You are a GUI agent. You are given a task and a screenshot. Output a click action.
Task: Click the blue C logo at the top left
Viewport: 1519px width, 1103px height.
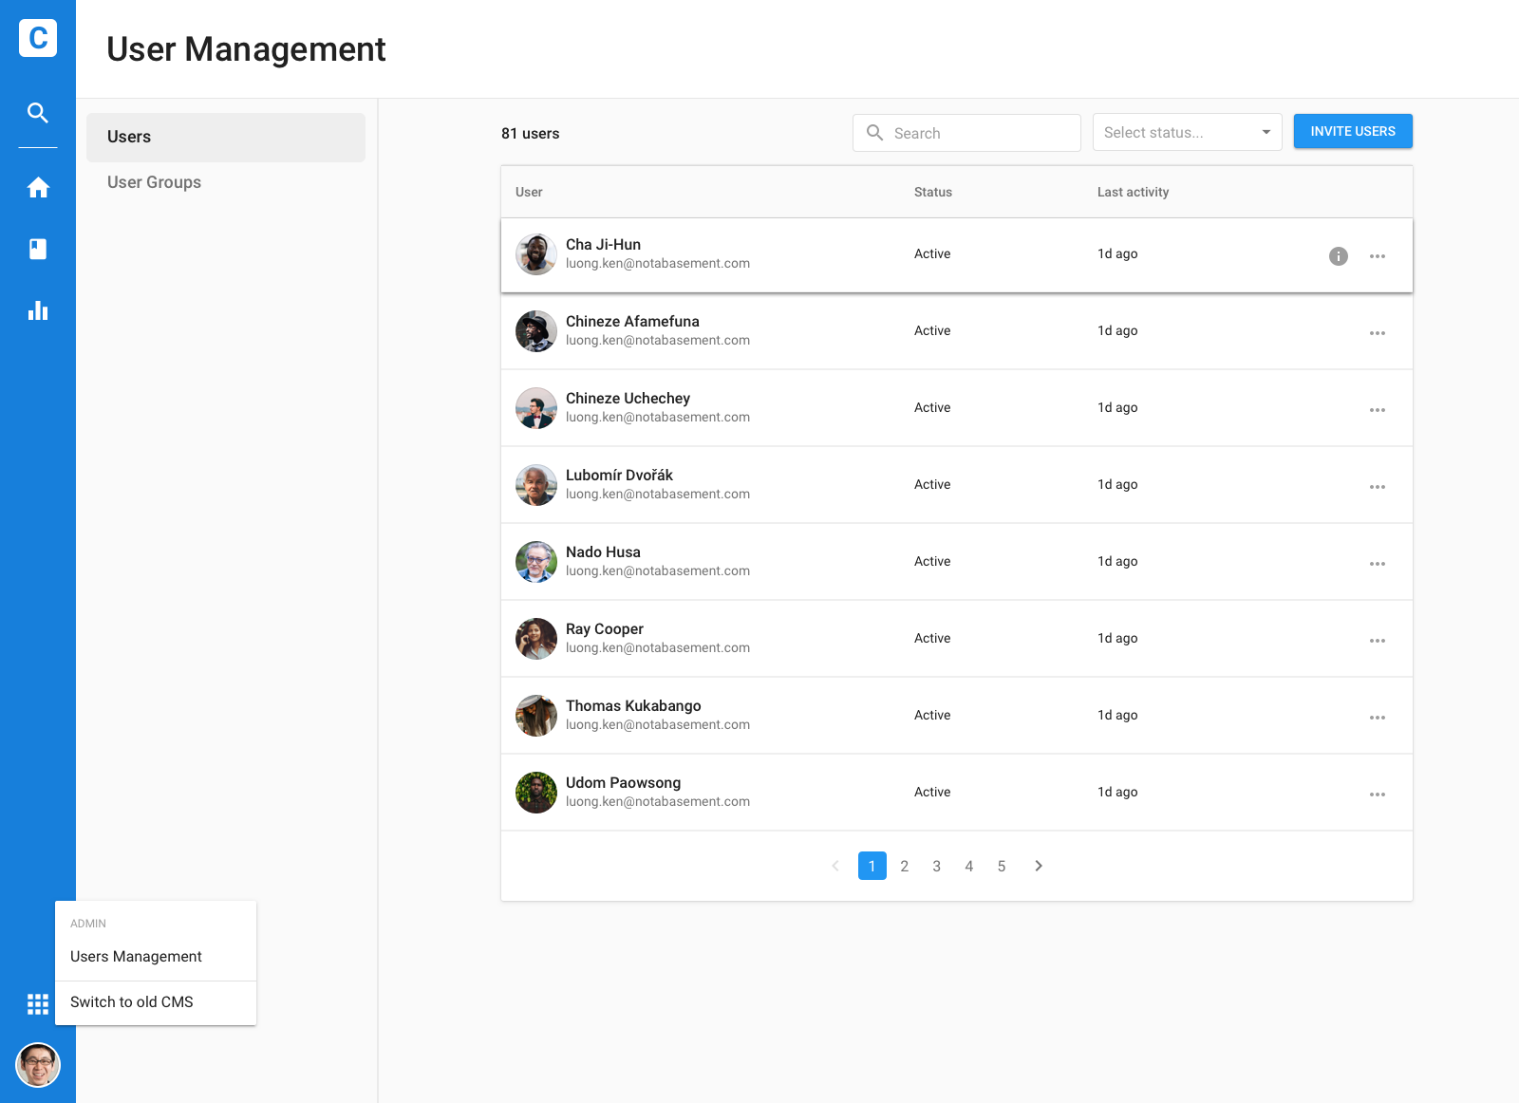(38, 38)
